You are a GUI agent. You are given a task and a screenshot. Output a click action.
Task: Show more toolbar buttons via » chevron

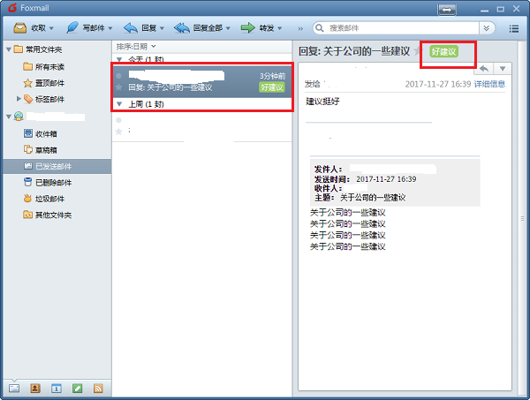pyautogui.click(x=300, y=29)
